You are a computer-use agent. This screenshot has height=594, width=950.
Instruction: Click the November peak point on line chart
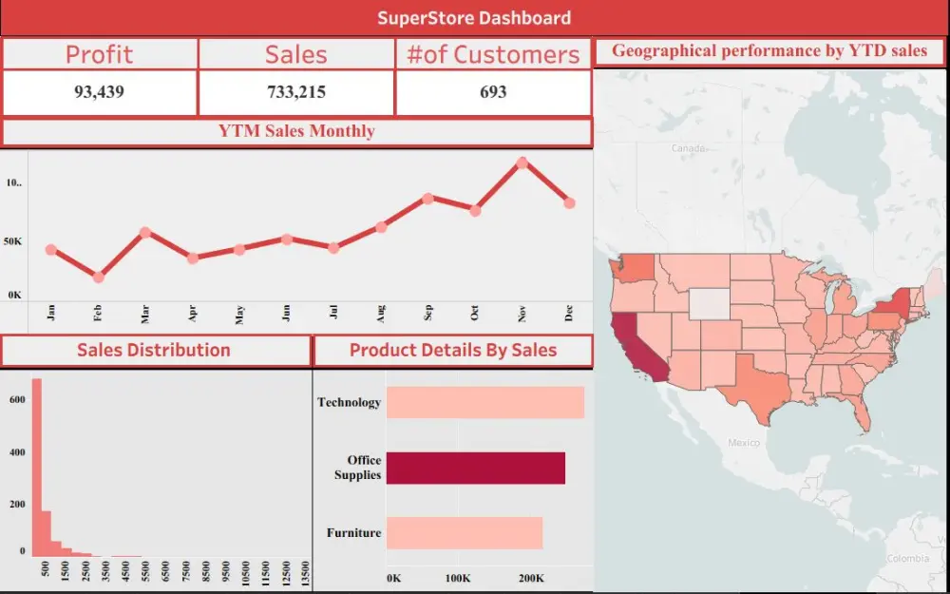522,163
